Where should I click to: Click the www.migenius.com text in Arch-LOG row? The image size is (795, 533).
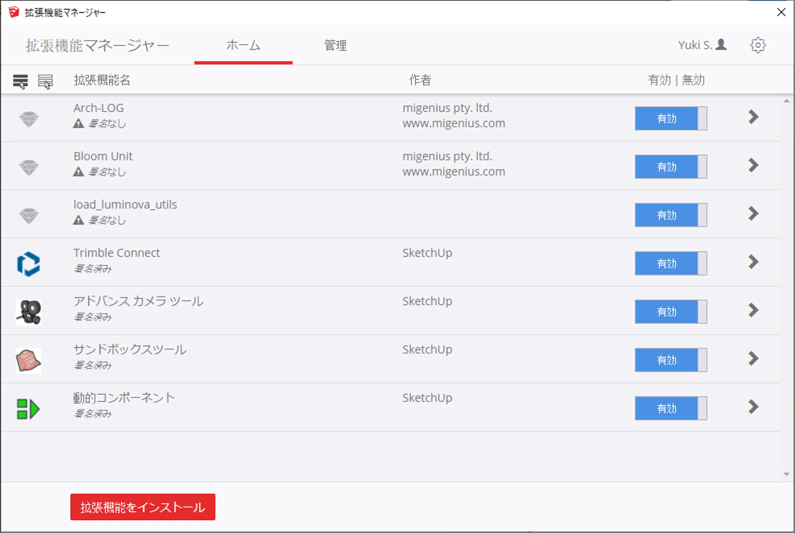pos(454,123)
